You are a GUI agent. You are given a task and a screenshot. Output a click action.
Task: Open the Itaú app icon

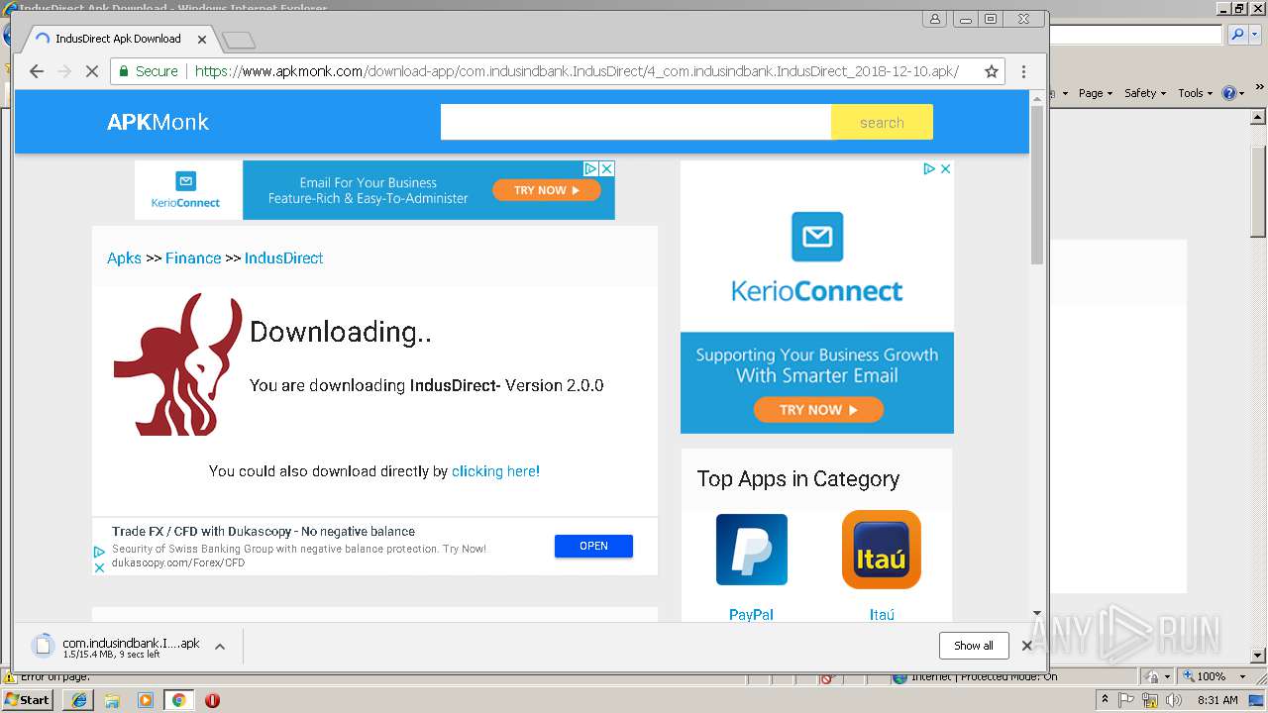click(x=882, y=550)
